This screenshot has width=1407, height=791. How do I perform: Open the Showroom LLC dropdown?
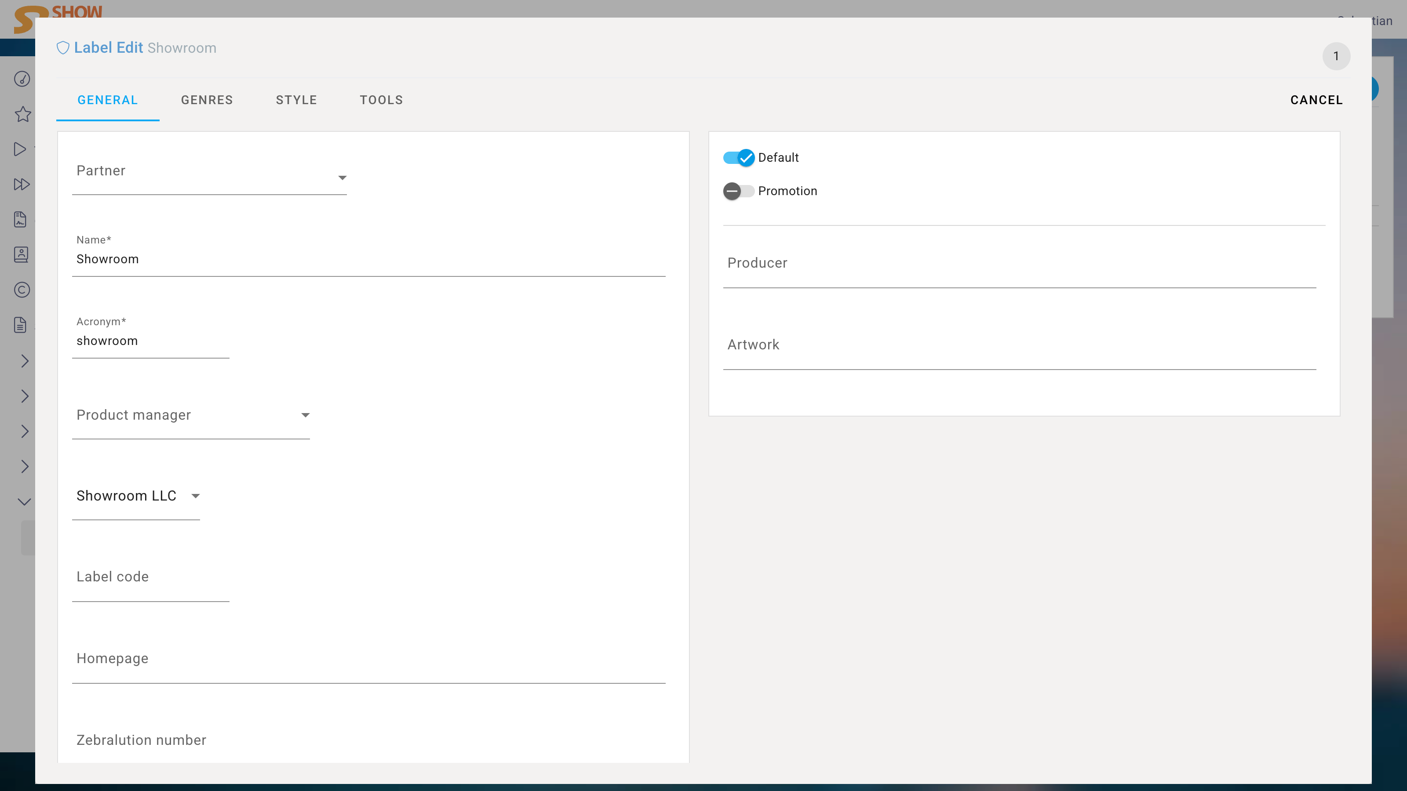[x=136, y=496]
